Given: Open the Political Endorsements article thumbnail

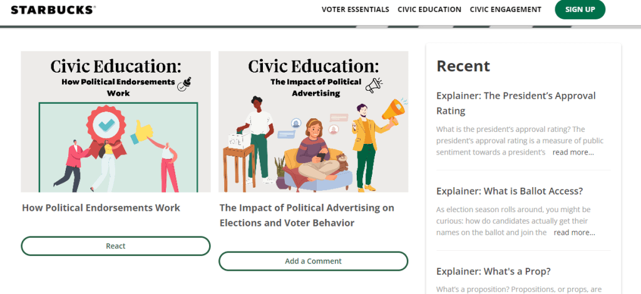Looking at the screenshot, I should [x=116, y=122].
